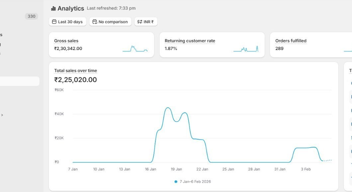Open the Returning customer rate report
This screenshot has height=192, width=352.
pos(190,41)
